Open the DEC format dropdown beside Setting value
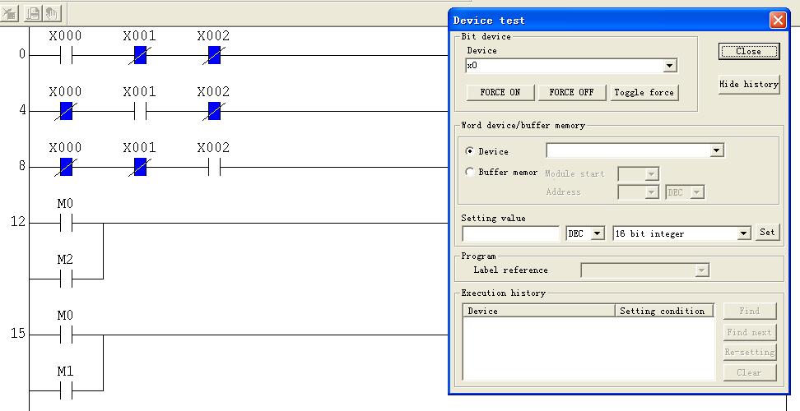This screenshot has height=411, width=800. pyautogui.click(x=598, y=234)
